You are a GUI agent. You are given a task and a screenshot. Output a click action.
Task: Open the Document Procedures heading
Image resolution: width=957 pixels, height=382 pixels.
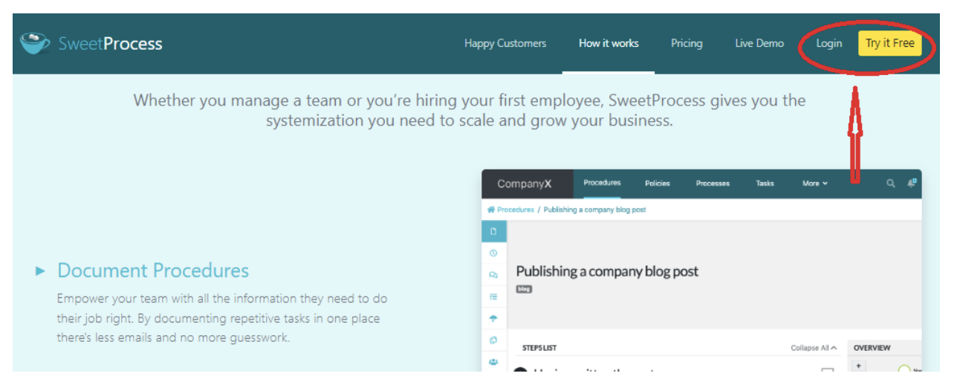(x=153, y=271)
